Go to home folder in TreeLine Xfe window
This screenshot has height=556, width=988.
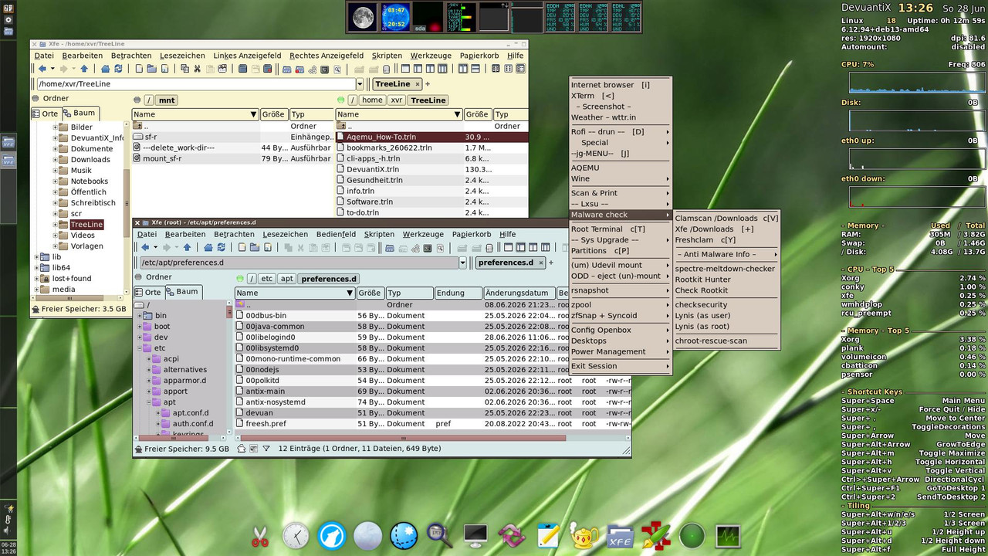(x=104, y=69)
